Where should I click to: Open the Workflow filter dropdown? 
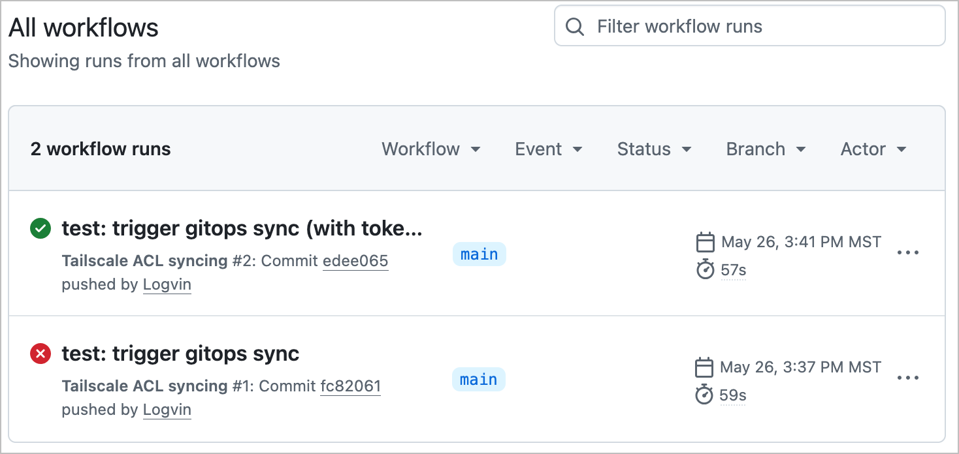pos(431,149)
